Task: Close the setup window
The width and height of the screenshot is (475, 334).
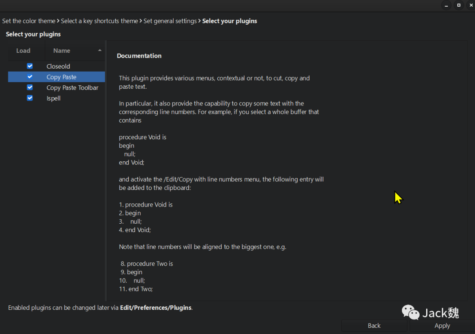Action: (x=471, y=5)
